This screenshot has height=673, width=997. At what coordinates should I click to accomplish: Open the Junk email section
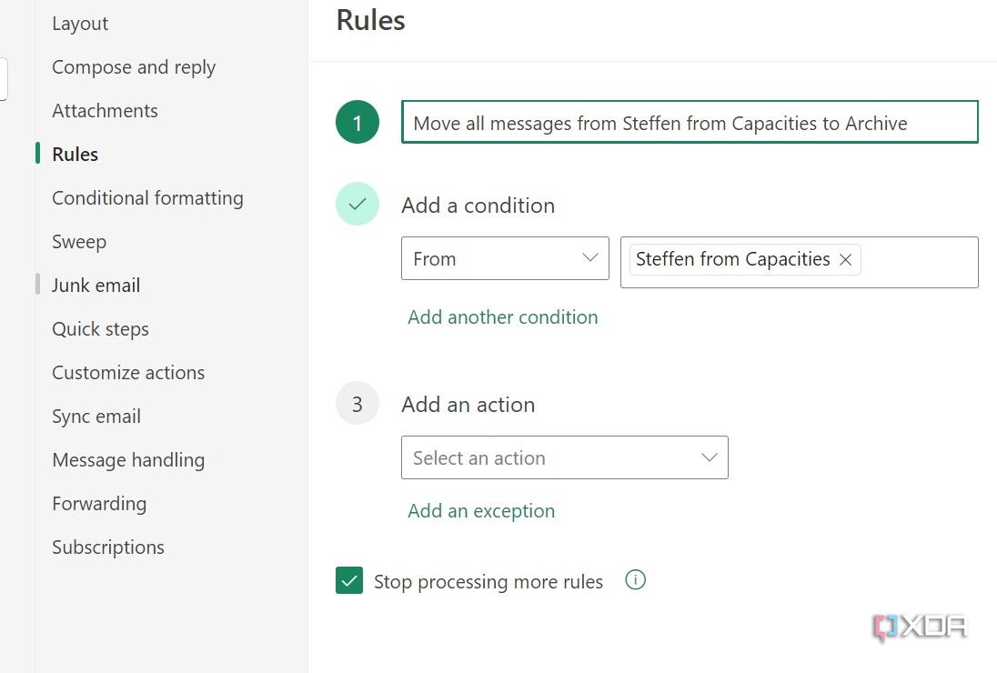click(x=95, y=285)
